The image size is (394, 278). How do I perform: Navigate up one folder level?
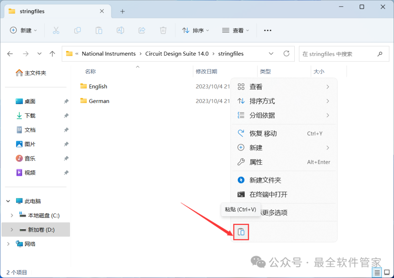[x=52, y=54]
